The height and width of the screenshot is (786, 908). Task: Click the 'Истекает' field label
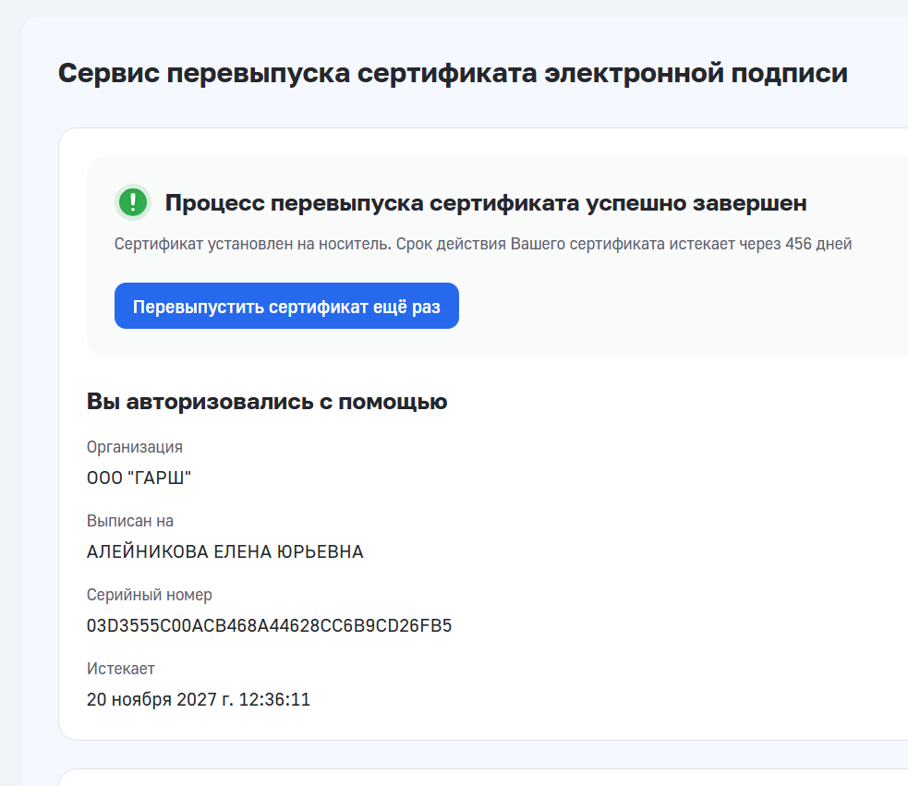click(x=121, y=669)
